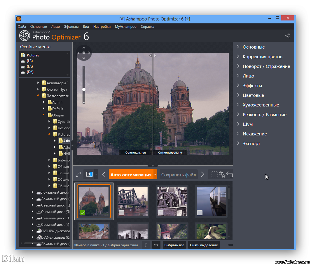Click the before/after split divider handle
Screen dimensions: 311x265
tap(153, 56)
